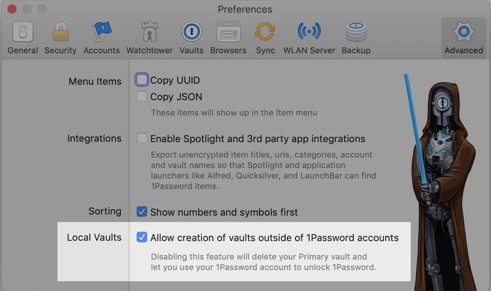Click the Allow creation of vaults label text
The height and width of the screenshot is (291, 491).
click(x=274, y=238)
